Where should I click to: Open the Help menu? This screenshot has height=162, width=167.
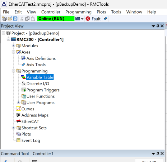pos(152,12)
